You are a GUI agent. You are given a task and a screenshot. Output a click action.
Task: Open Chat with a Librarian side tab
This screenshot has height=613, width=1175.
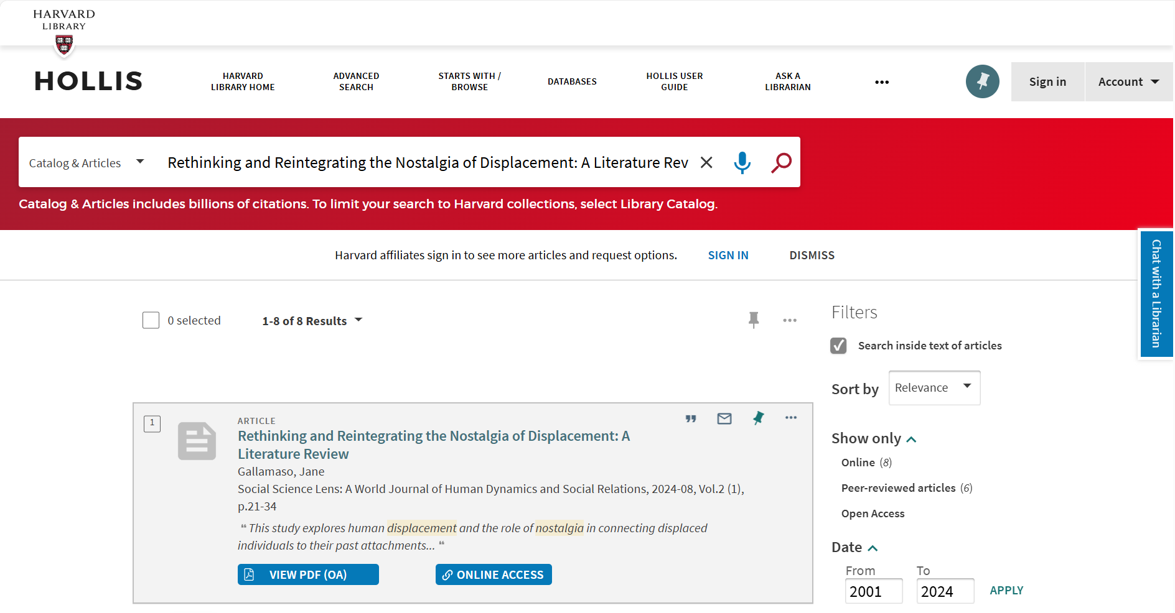click(1156, 293)
